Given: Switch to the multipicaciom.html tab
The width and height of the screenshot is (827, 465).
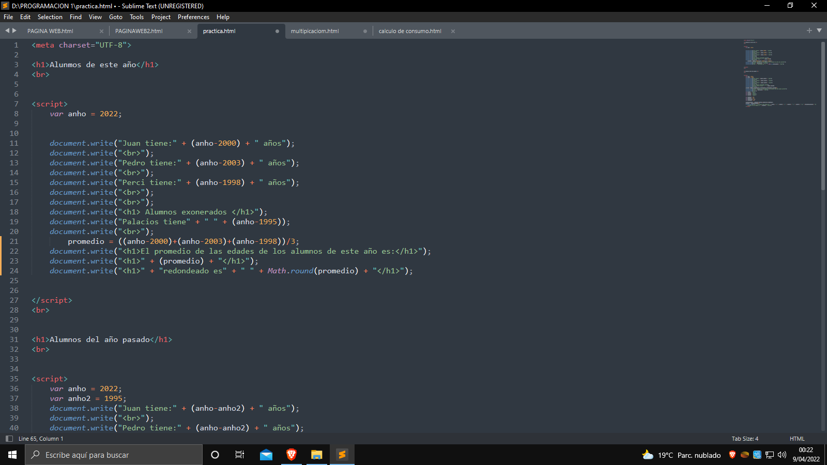Looking at the screenshot, I should (315, 31).
